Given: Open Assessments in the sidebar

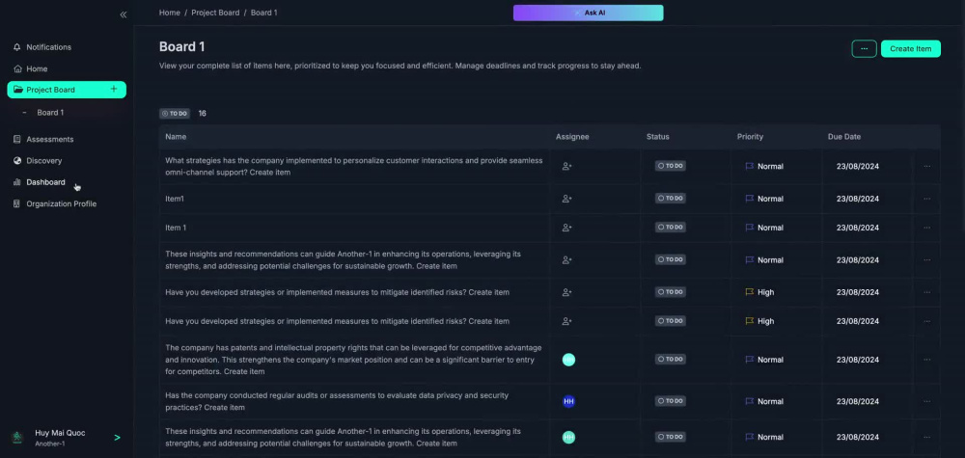Looking at the screenshot, I should [50, 140].
